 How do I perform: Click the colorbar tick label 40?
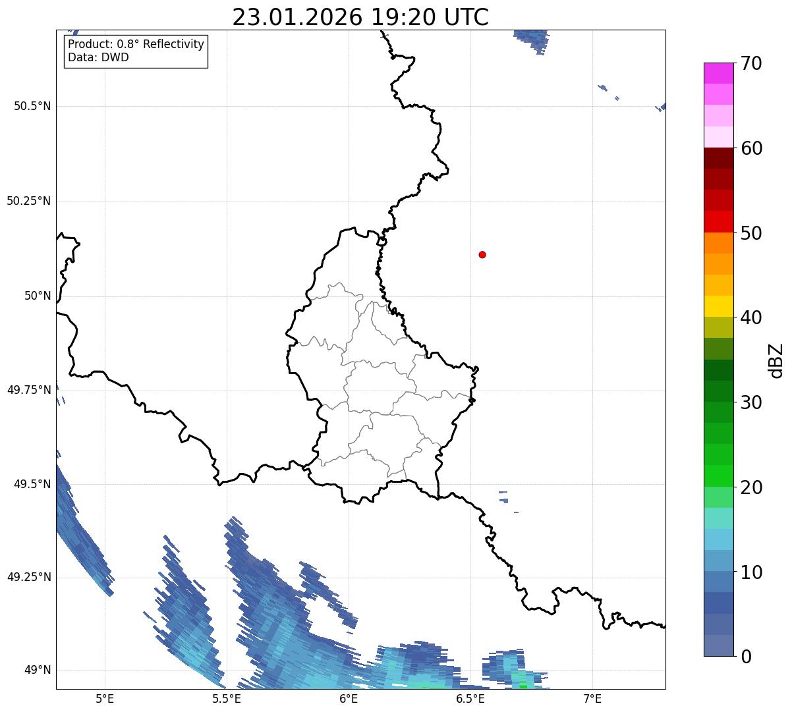click(x=751, y=317)
